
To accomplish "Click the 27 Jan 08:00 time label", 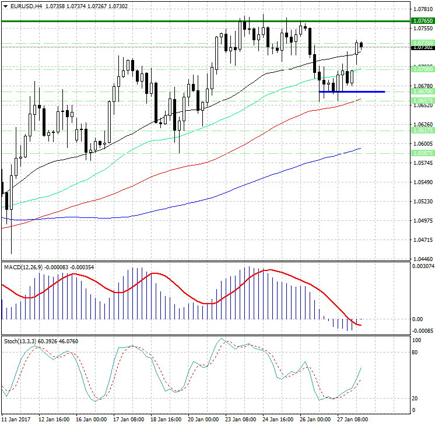I will [353, 420].
